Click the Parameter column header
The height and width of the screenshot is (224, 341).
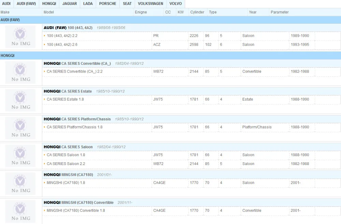click(280, 12)
